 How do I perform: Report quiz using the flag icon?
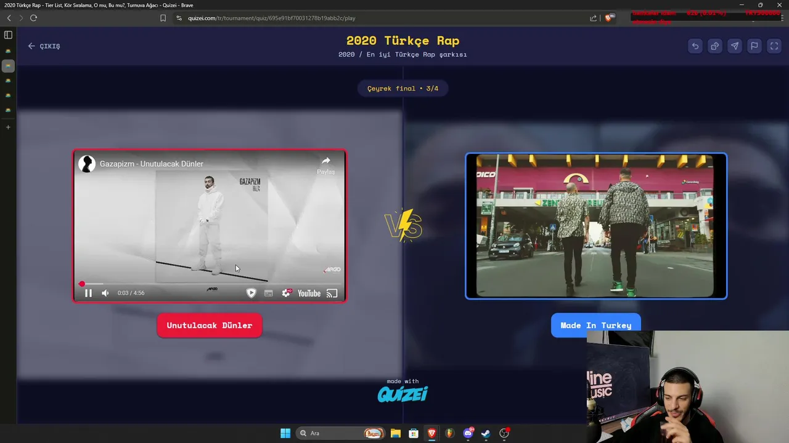pyautogui.click(x=754, y=46)
